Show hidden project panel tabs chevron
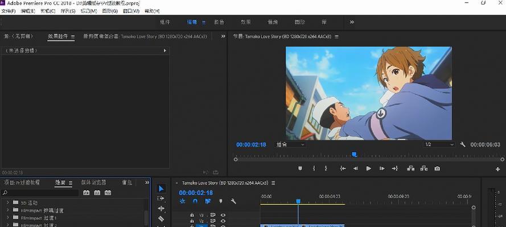The width and height of the screenshot is (506, 227). pyautogui.click(x=147, y=182)
